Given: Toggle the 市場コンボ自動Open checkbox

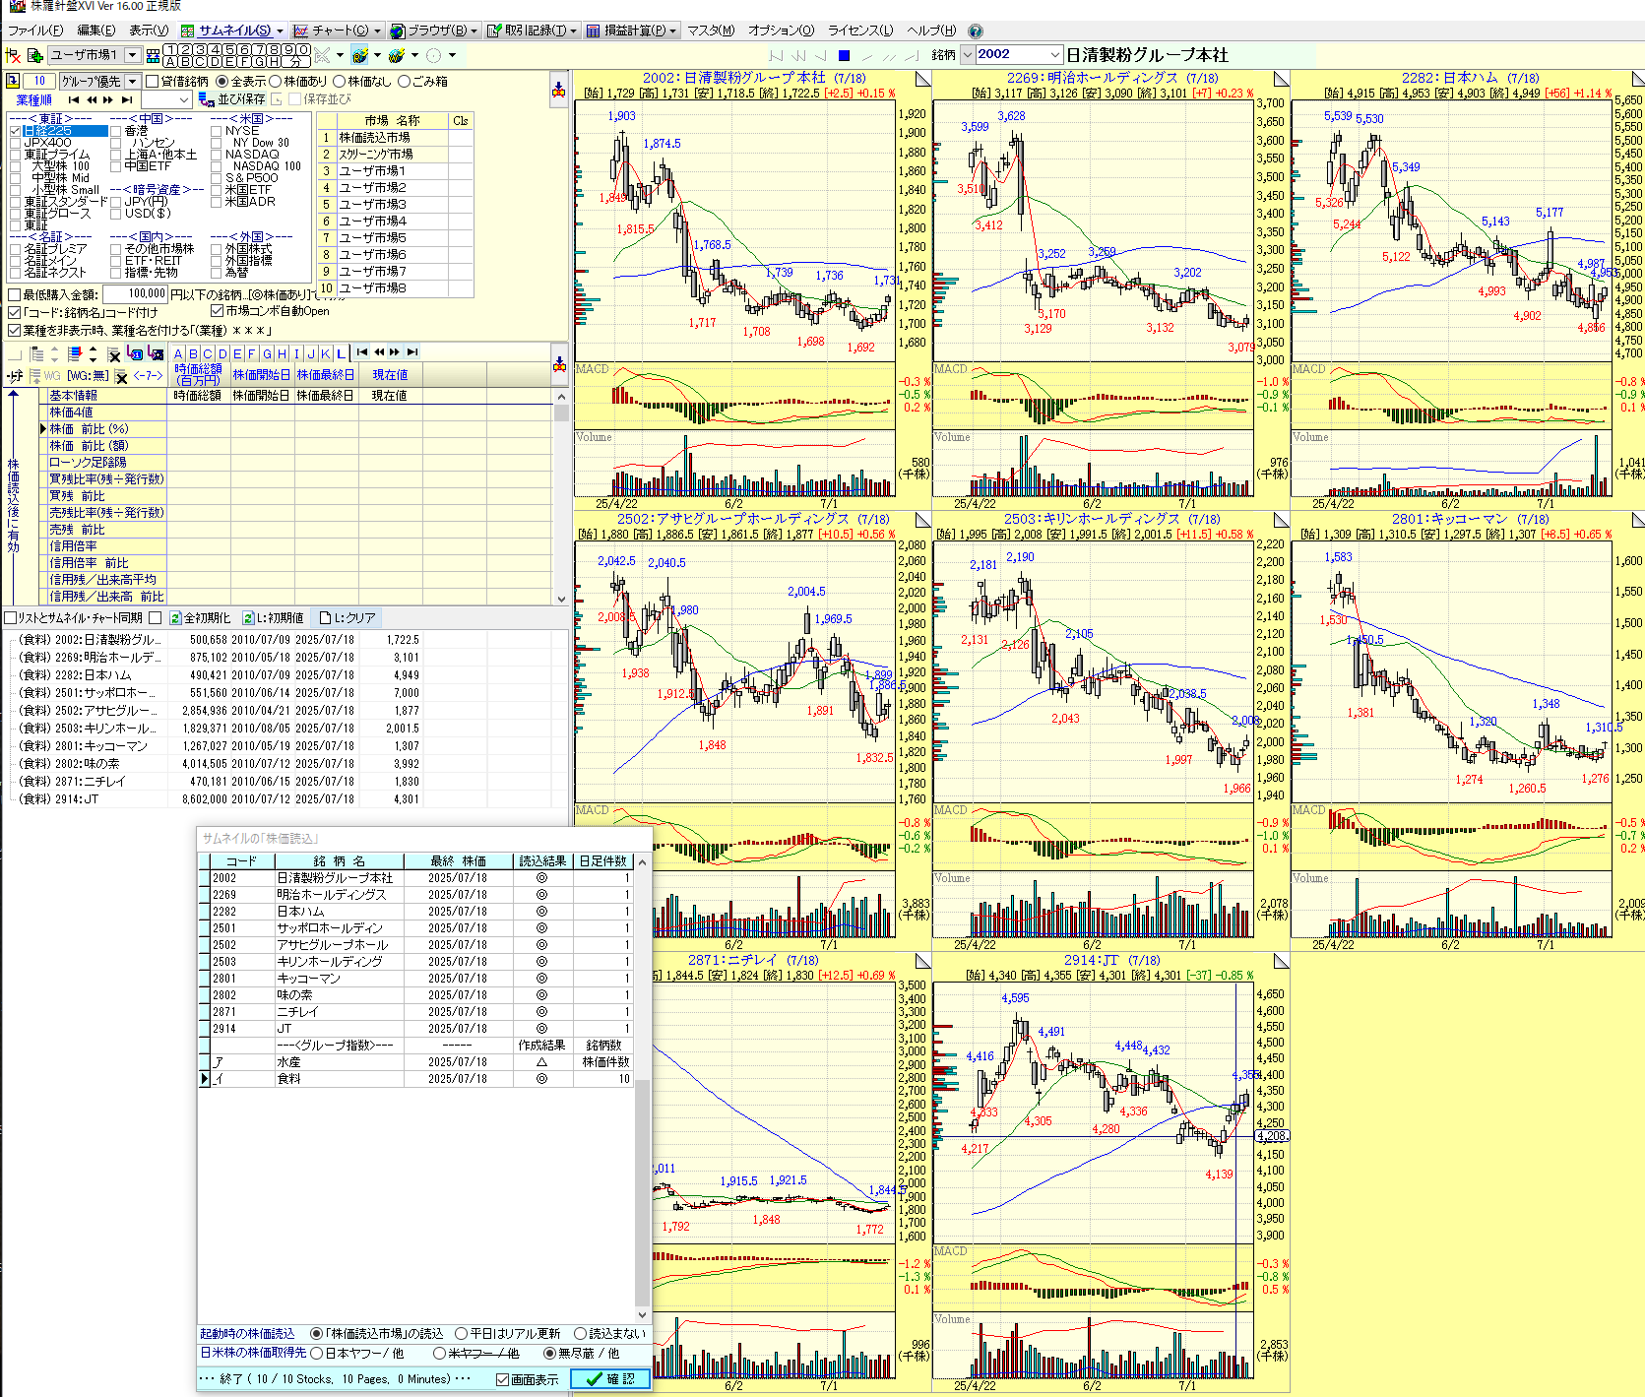Looking at the screenshot, I should [218, 311].
